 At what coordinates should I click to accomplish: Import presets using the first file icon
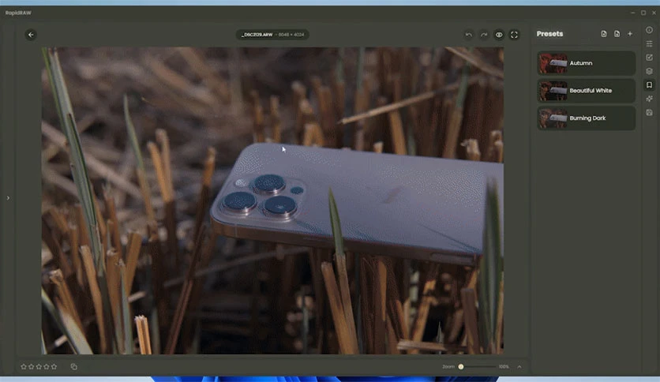click(604, 34)
